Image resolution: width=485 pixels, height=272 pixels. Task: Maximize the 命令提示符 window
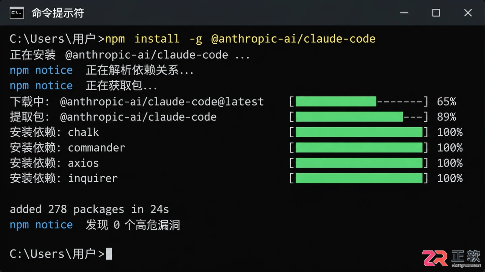click(436, 13)
